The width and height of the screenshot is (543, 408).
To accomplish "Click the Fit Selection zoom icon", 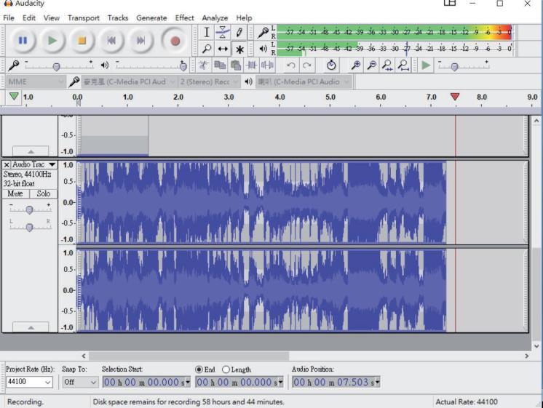I will coord(387,65).
